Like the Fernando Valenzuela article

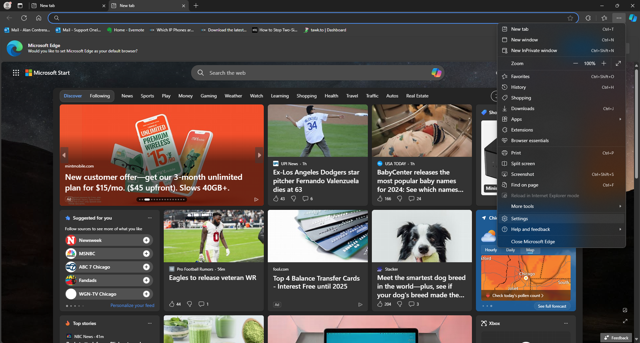coord(276,199)
